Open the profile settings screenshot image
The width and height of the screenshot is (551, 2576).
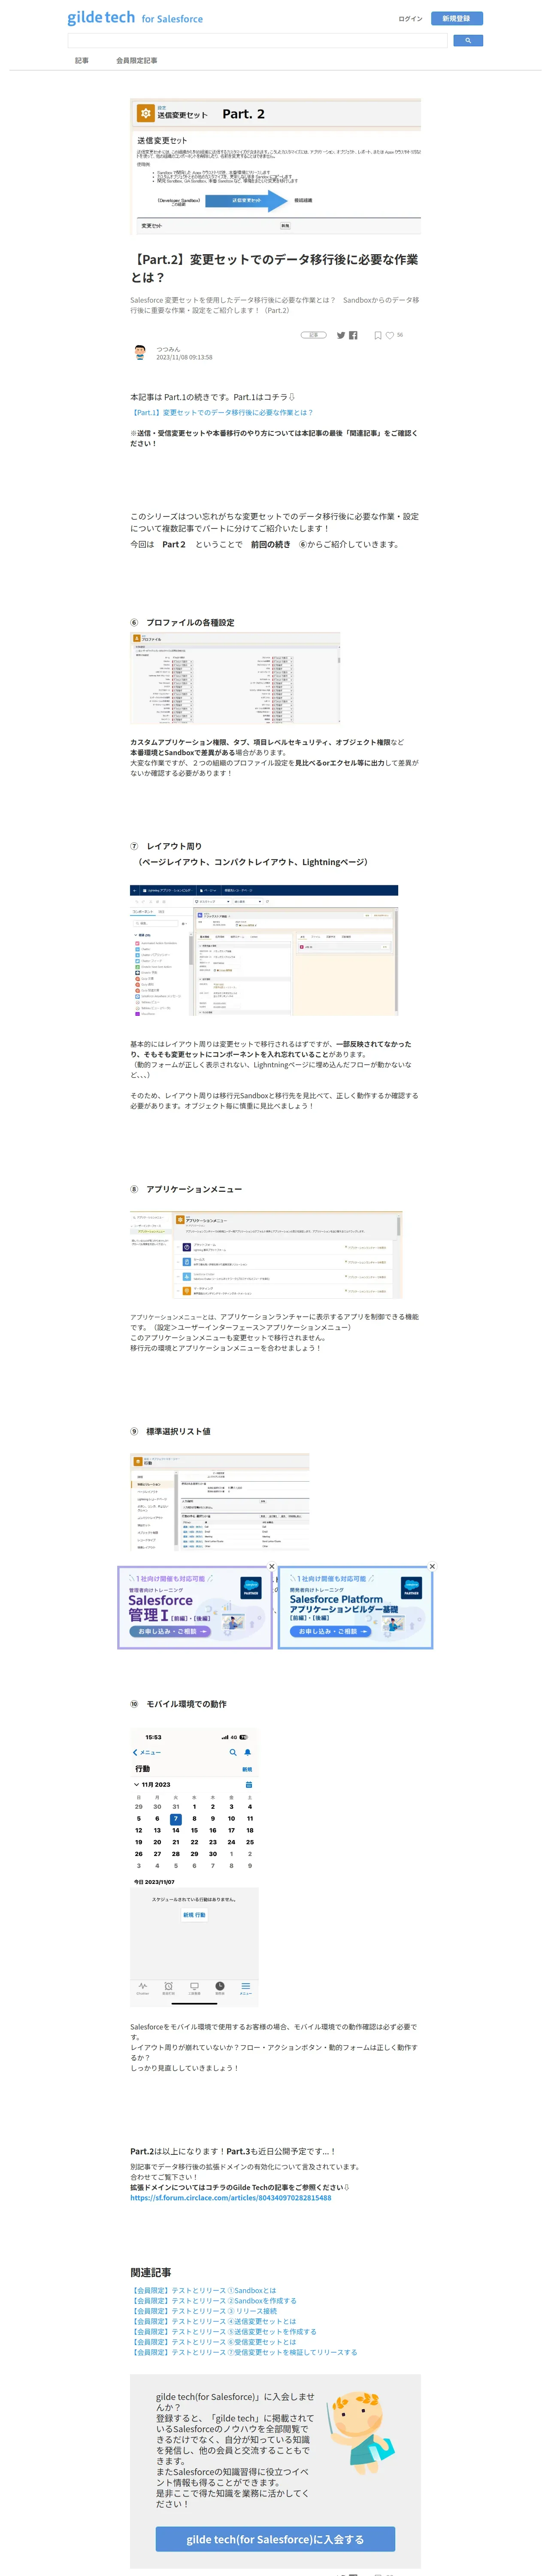coord(235,678)
